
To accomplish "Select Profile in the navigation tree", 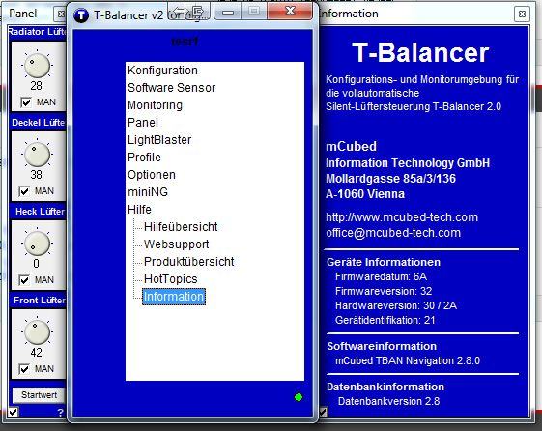I will (144, 158).
